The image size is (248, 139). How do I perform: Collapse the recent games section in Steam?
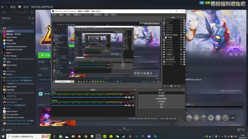(2, 28)
